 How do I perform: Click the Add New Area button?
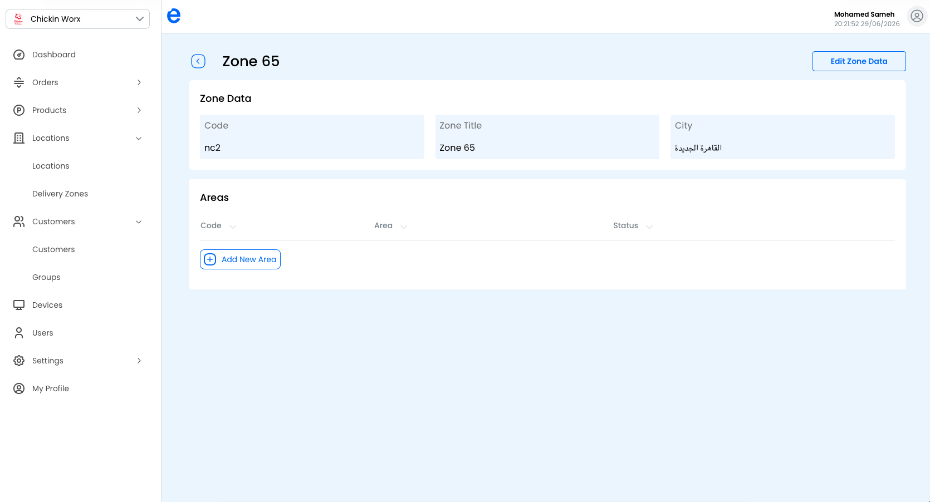click(x=240, y=259)
